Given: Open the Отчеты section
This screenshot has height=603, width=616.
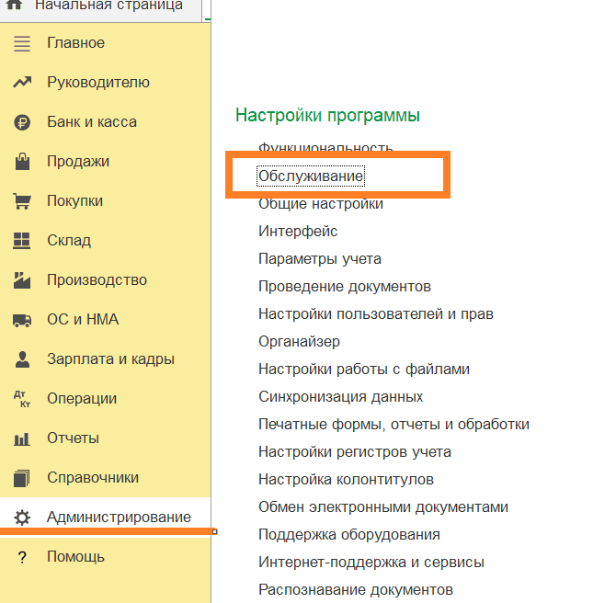Looking at the screenshot, I should point(73,438).
